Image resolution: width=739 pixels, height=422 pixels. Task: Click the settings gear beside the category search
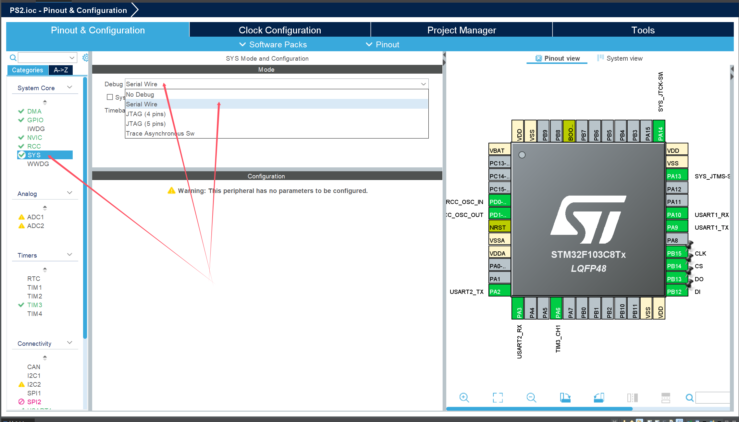(x=85, y=58)
